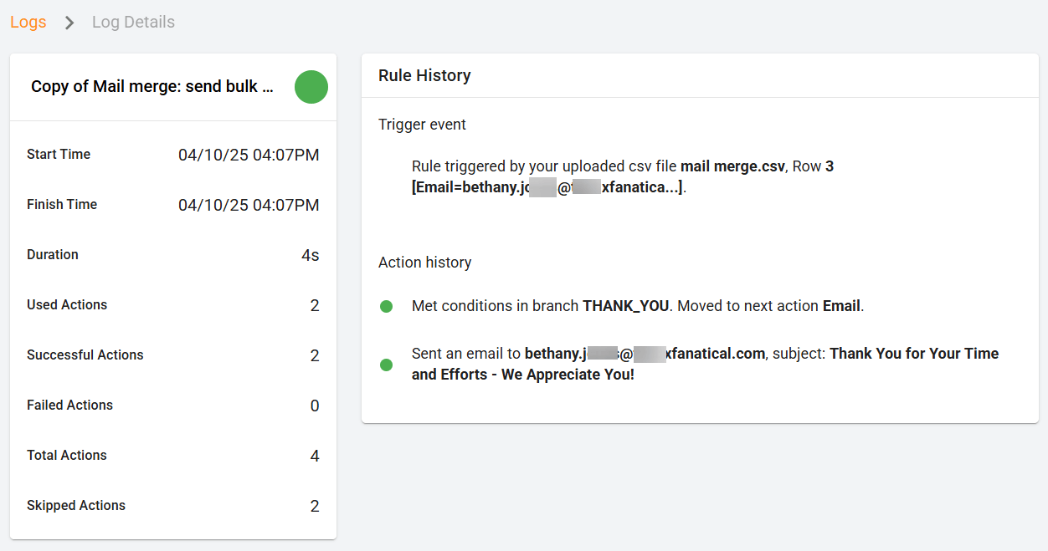
Task: Click the THANK_YOU branch name text
Action: 625,306
